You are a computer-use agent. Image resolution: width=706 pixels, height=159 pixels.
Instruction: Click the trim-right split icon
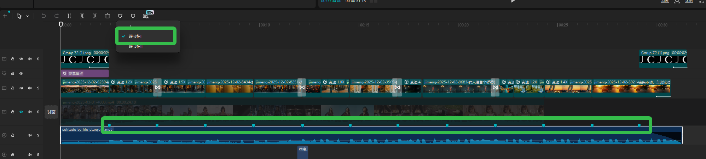pos(95,16)
